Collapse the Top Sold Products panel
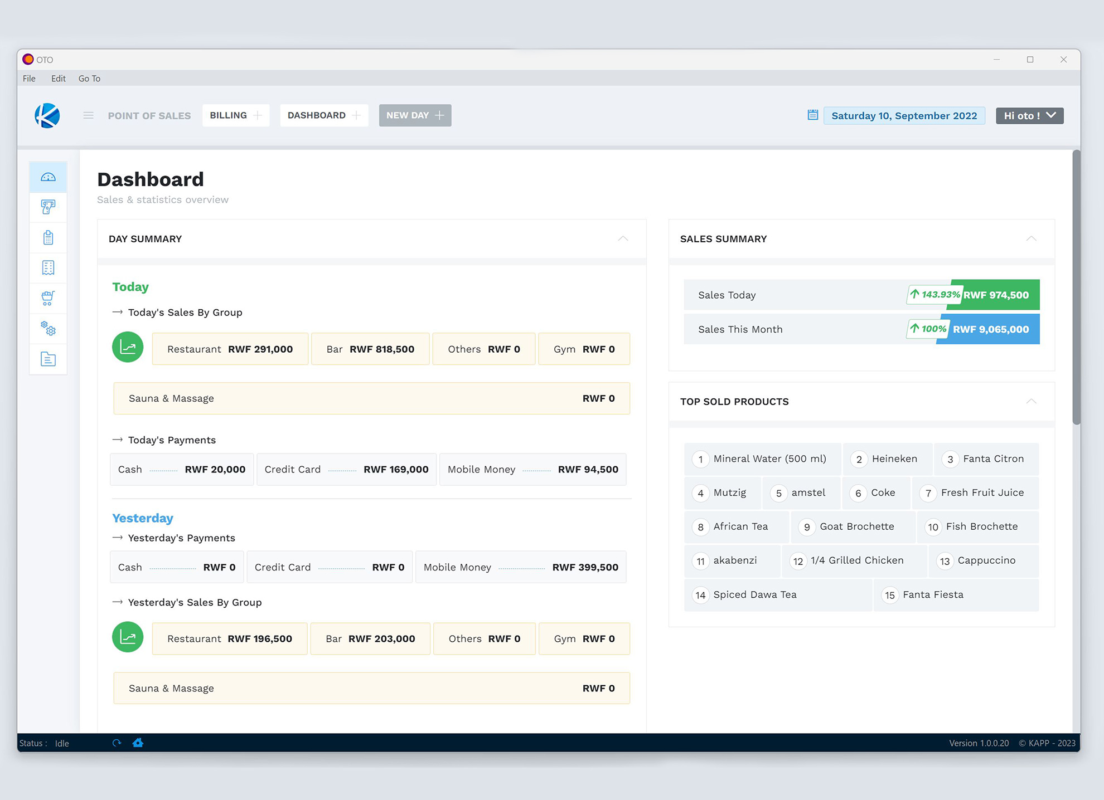Viewport: 1104px width, 800px height. [1031, 401]
